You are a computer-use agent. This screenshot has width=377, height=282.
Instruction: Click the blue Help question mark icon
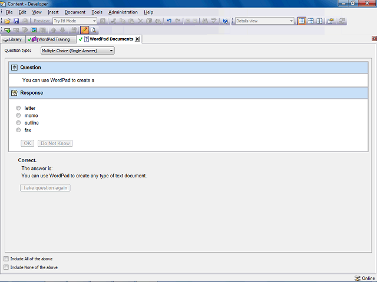pyautogui.click(x=225, y=21)
